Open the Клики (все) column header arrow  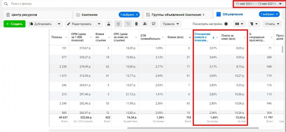click(x=190, y=37)
